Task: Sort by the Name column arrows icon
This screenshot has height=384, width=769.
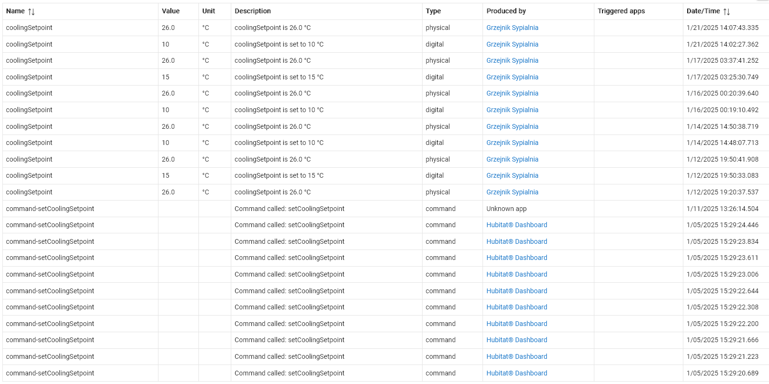Action: pos(31,11)
